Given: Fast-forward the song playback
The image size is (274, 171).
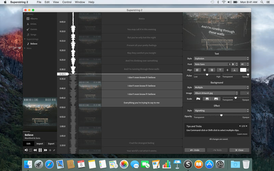Looking at the screenshot, I should (46, 150).
